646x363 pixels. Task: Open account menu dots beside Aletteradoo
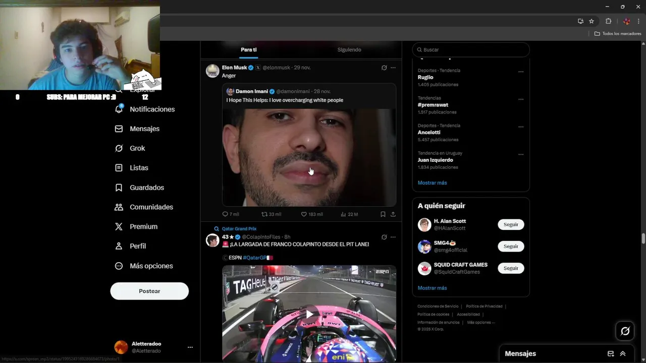coord(190,347)
